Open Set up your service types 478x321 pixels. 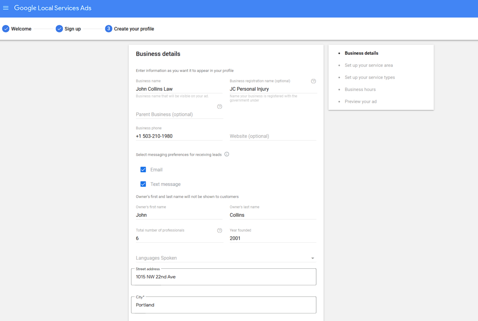click(x=370, y=78)
